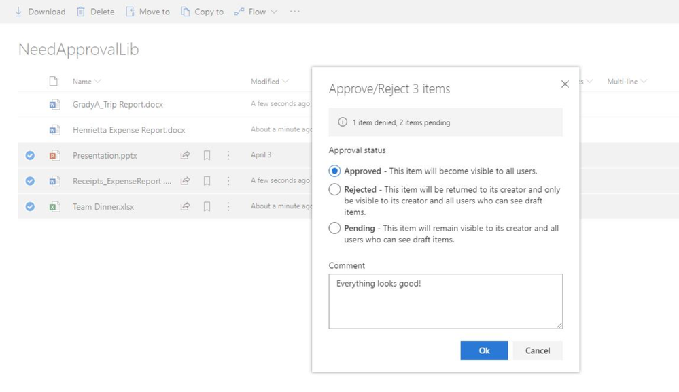Click the bookmark icon for Receipts_ExpenseReport
679x392 pixels.
point(207,181)
